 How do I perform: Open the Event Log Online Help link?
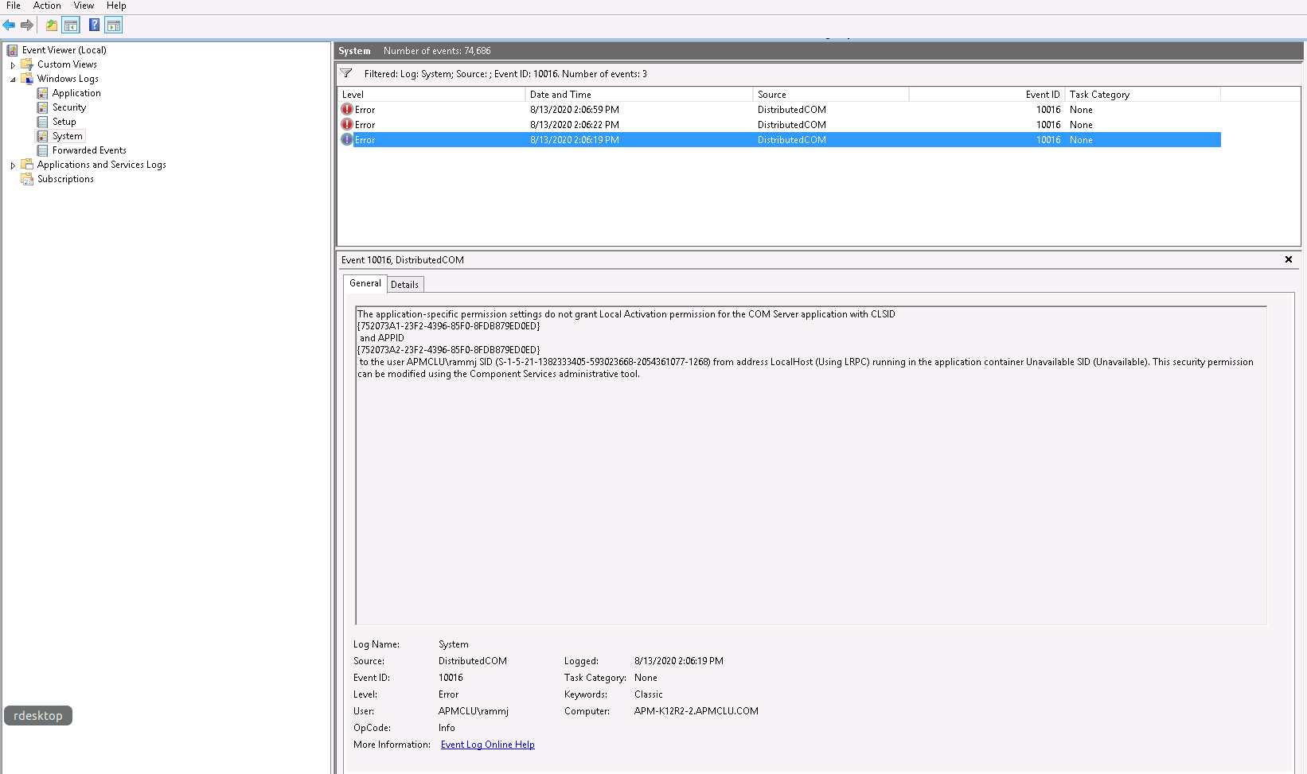tap(487, 745)
